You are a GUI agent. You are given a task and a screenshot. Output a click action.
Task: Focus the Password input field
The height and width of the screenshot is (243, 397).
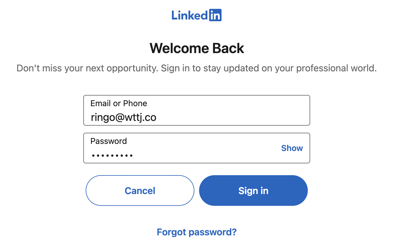183,148
